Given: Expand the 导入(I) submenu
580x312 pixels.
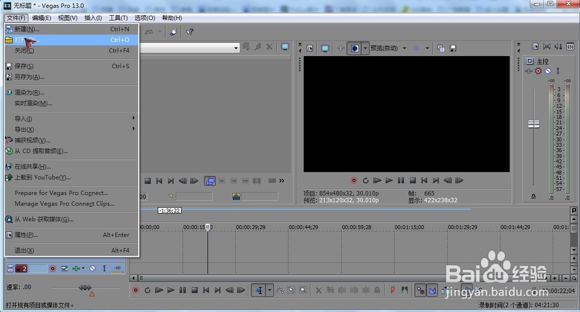Looking at the screenshot, I should (72, 119).
